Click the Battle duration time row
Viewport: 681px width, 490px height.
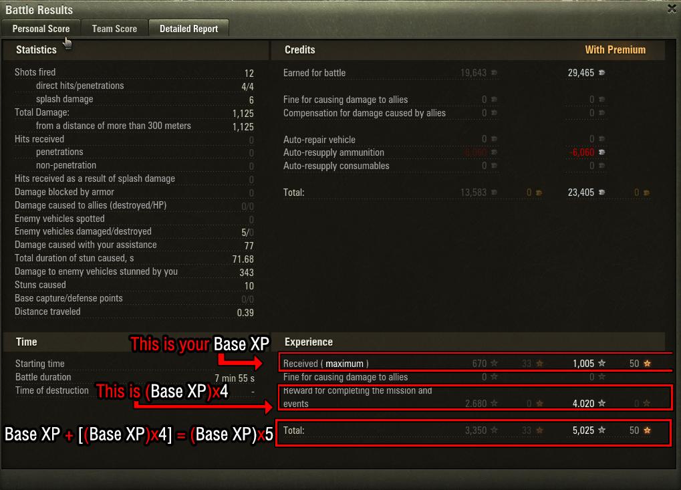click(134, 377)
